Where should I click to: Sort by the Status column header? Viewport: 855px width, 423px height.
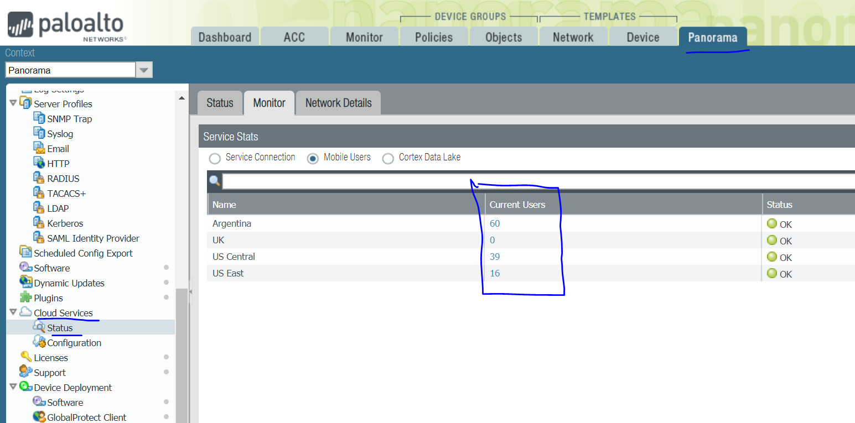pos(809,205)
